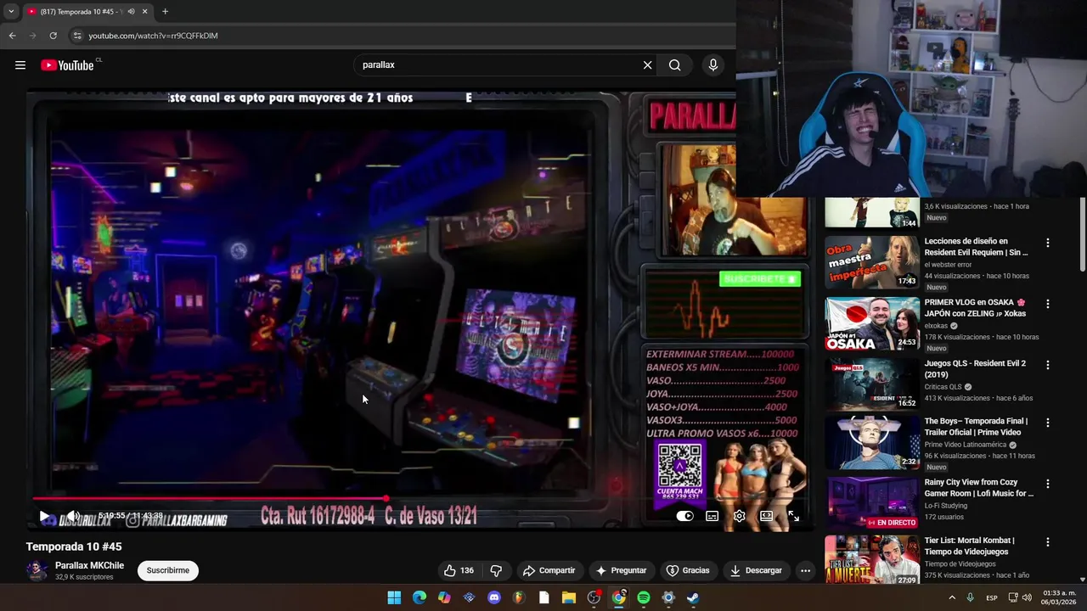This screenshot has height=611, width=1087.
Task: Open the YouTube hamburger guide menu
Action: (x=20, y=65)
